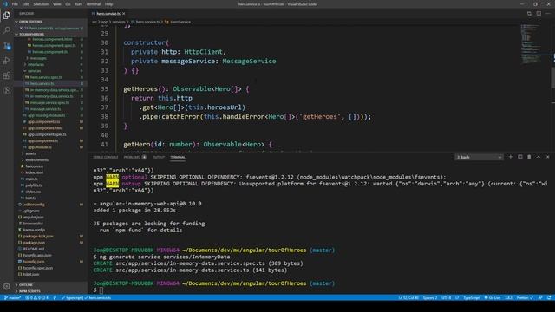Image resolution: width=555 pixels, height=312 pixels.
Task: Open the Extensions view
Action: [7, 75]
